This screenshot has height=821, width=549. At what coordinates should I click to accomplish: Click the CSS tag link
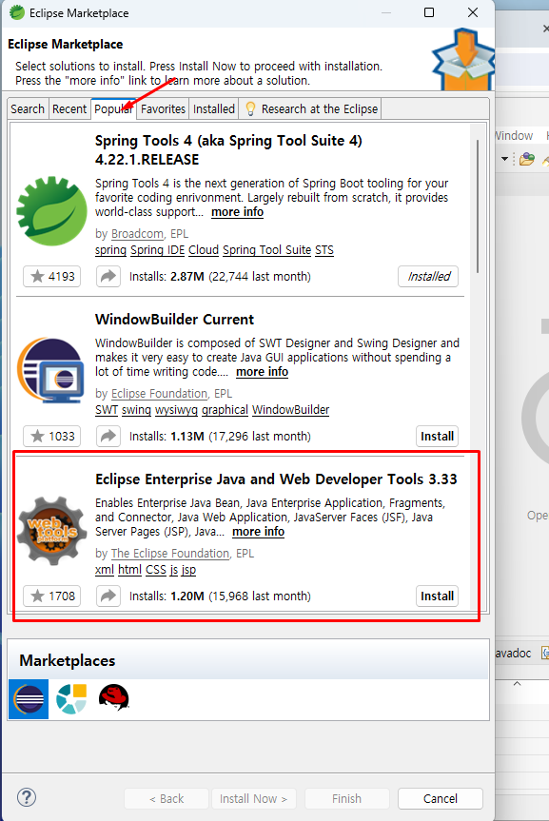pos(156,570)
